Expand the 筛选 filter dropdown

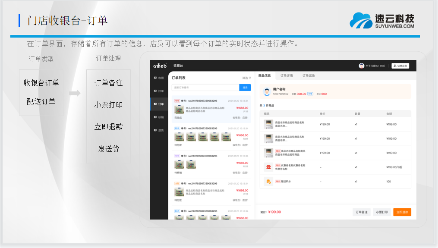coord(246,78)
